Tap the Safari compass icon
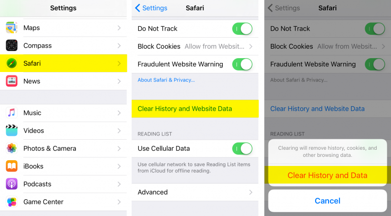Viewport: 391px width, 216px height. tap(12, 63)
